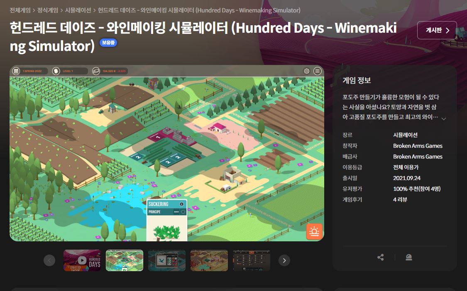
Task: Click the info icon on Suckering card
Action: 182,204
